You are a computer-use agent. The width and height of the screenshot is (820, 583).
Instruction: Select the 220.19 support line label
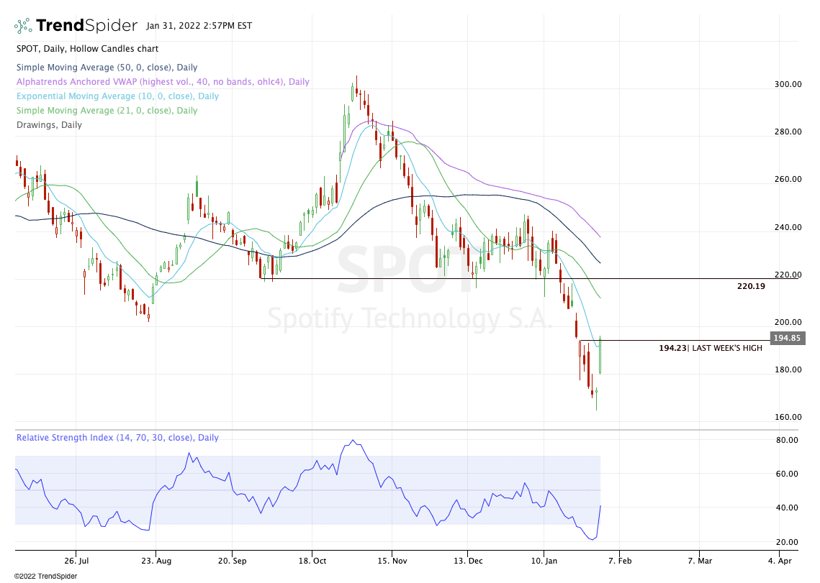coord(751,286)
